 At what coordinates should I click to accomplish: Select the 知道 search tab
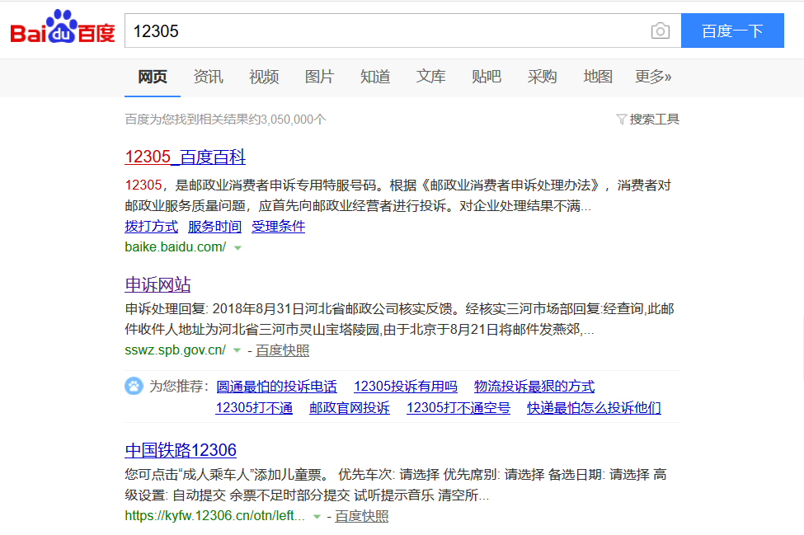click(x=374, y=76)
